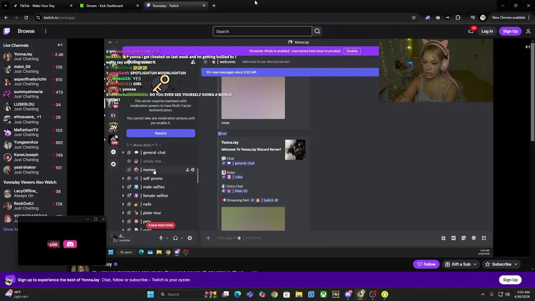
Task: Open the Xbox app in taskbar
Action: click(x=324, y=294)
